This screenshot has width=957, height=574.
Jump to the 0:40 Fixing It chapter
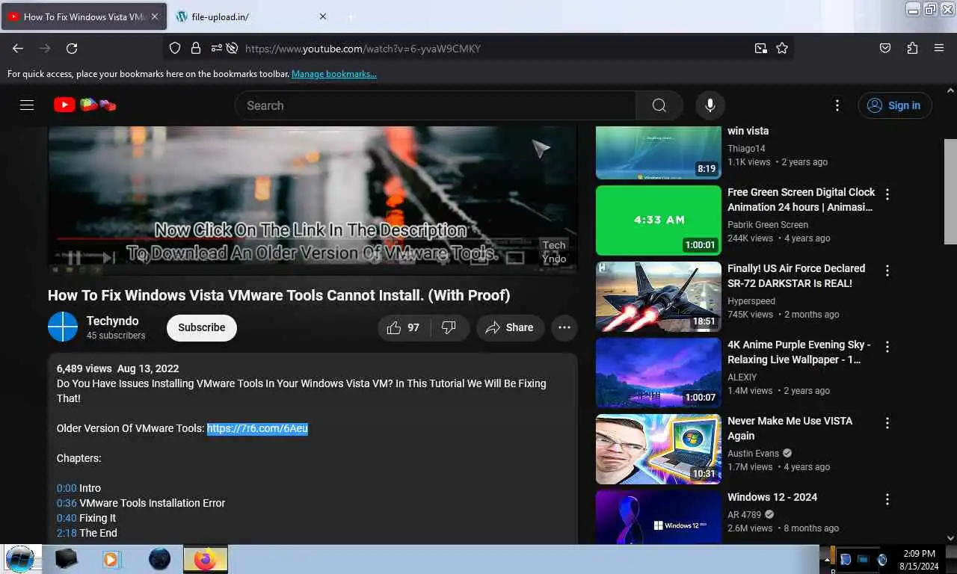(x=67, y=518)
